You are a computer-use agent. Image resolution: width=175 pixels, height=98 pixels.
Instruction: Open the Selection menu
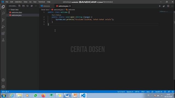coord(18,2)
